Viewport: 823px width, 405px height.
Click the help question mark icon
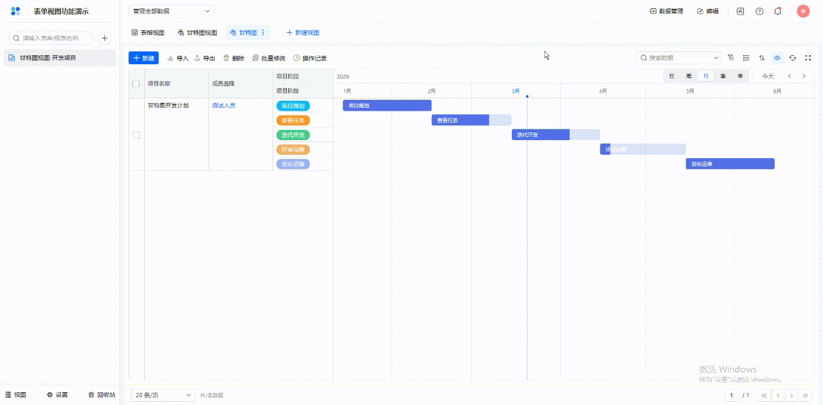click(x=759, y=11)
